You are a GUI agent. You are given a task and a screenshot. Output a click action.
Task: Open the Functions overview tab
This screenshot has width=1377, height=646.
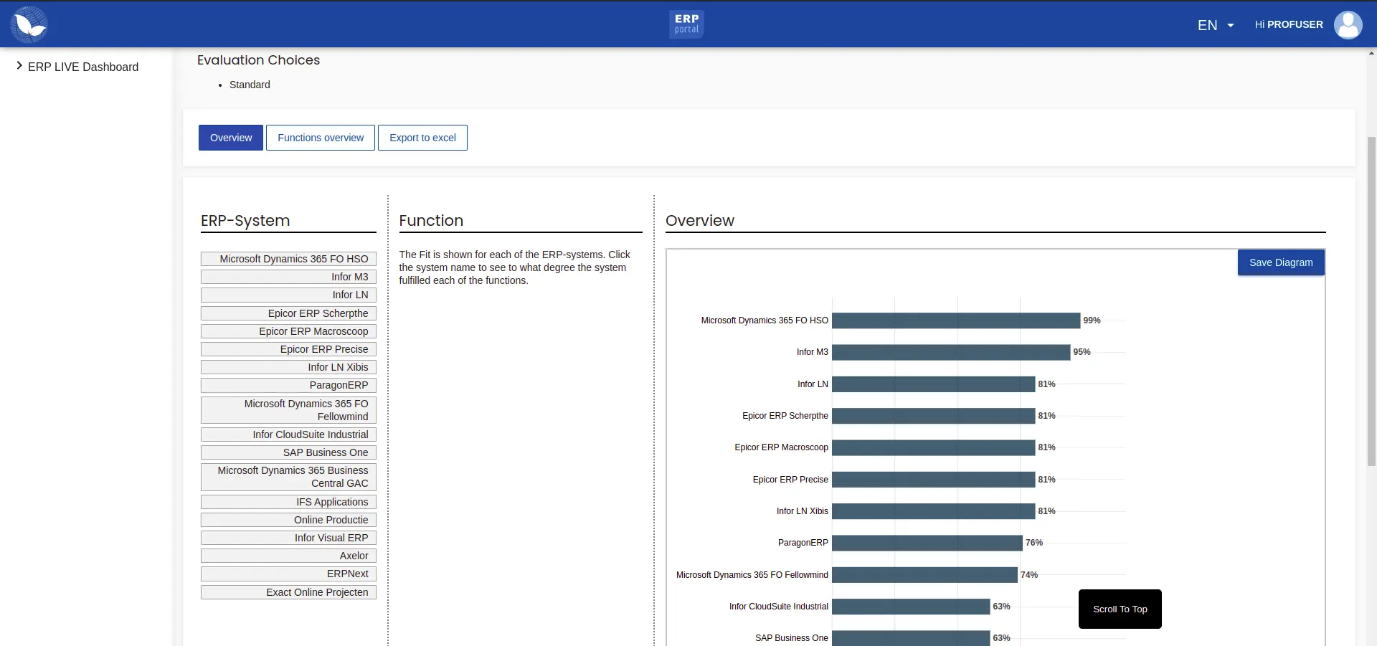coord(321,138)
